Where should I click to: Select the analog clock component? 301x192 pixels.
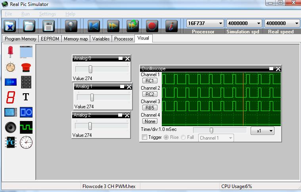tap(26, 142)
